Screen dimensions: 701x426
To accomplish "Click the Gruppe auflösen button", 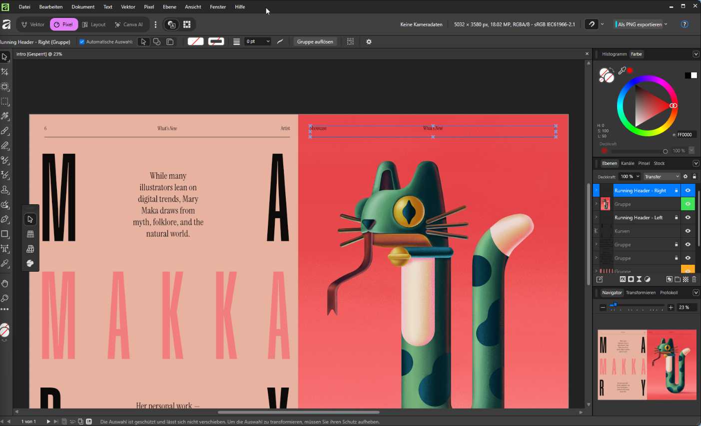I will (315, 42).
